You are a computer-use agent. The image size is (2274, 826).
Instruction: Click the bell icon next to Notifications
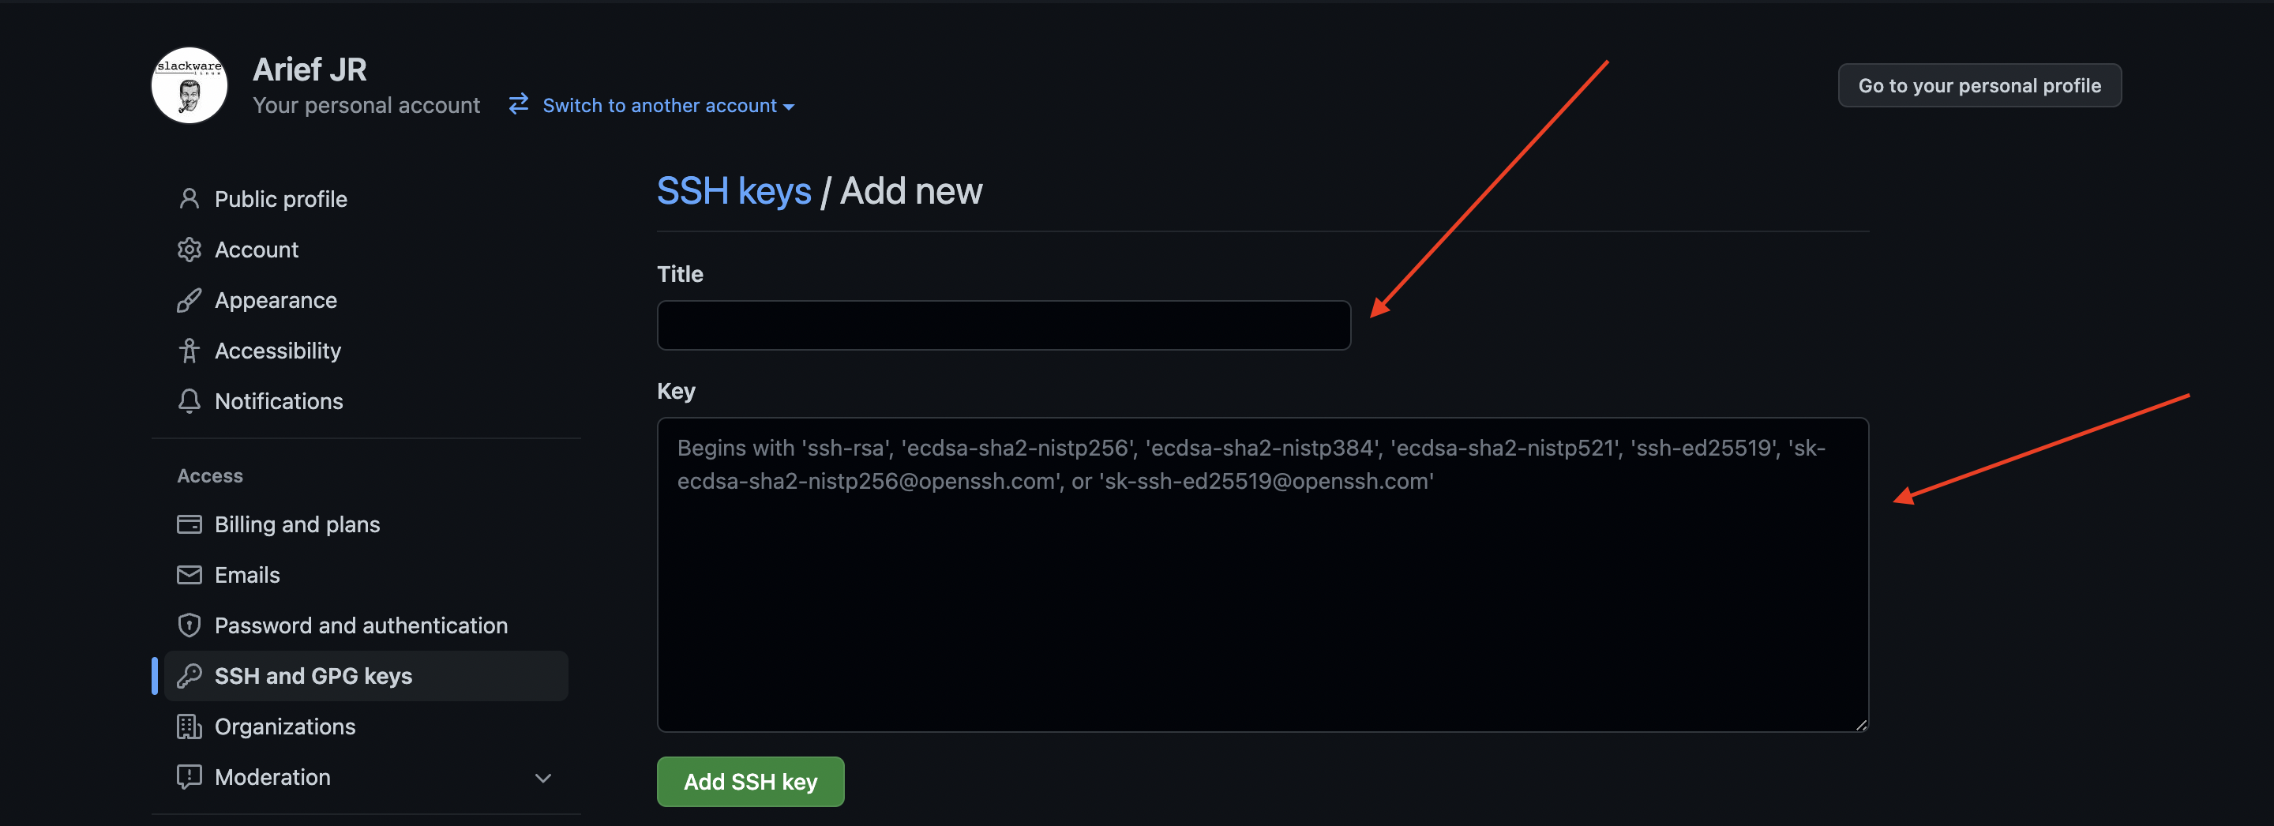pyautogui.click(x=189, y=400)
